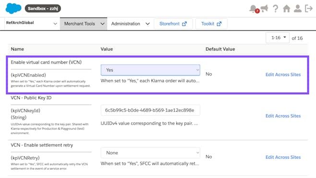Viewport: 316px width, 178px height.
Task: Click the 'VCN - Enable settlement retry' label
Action: [42, 145]
